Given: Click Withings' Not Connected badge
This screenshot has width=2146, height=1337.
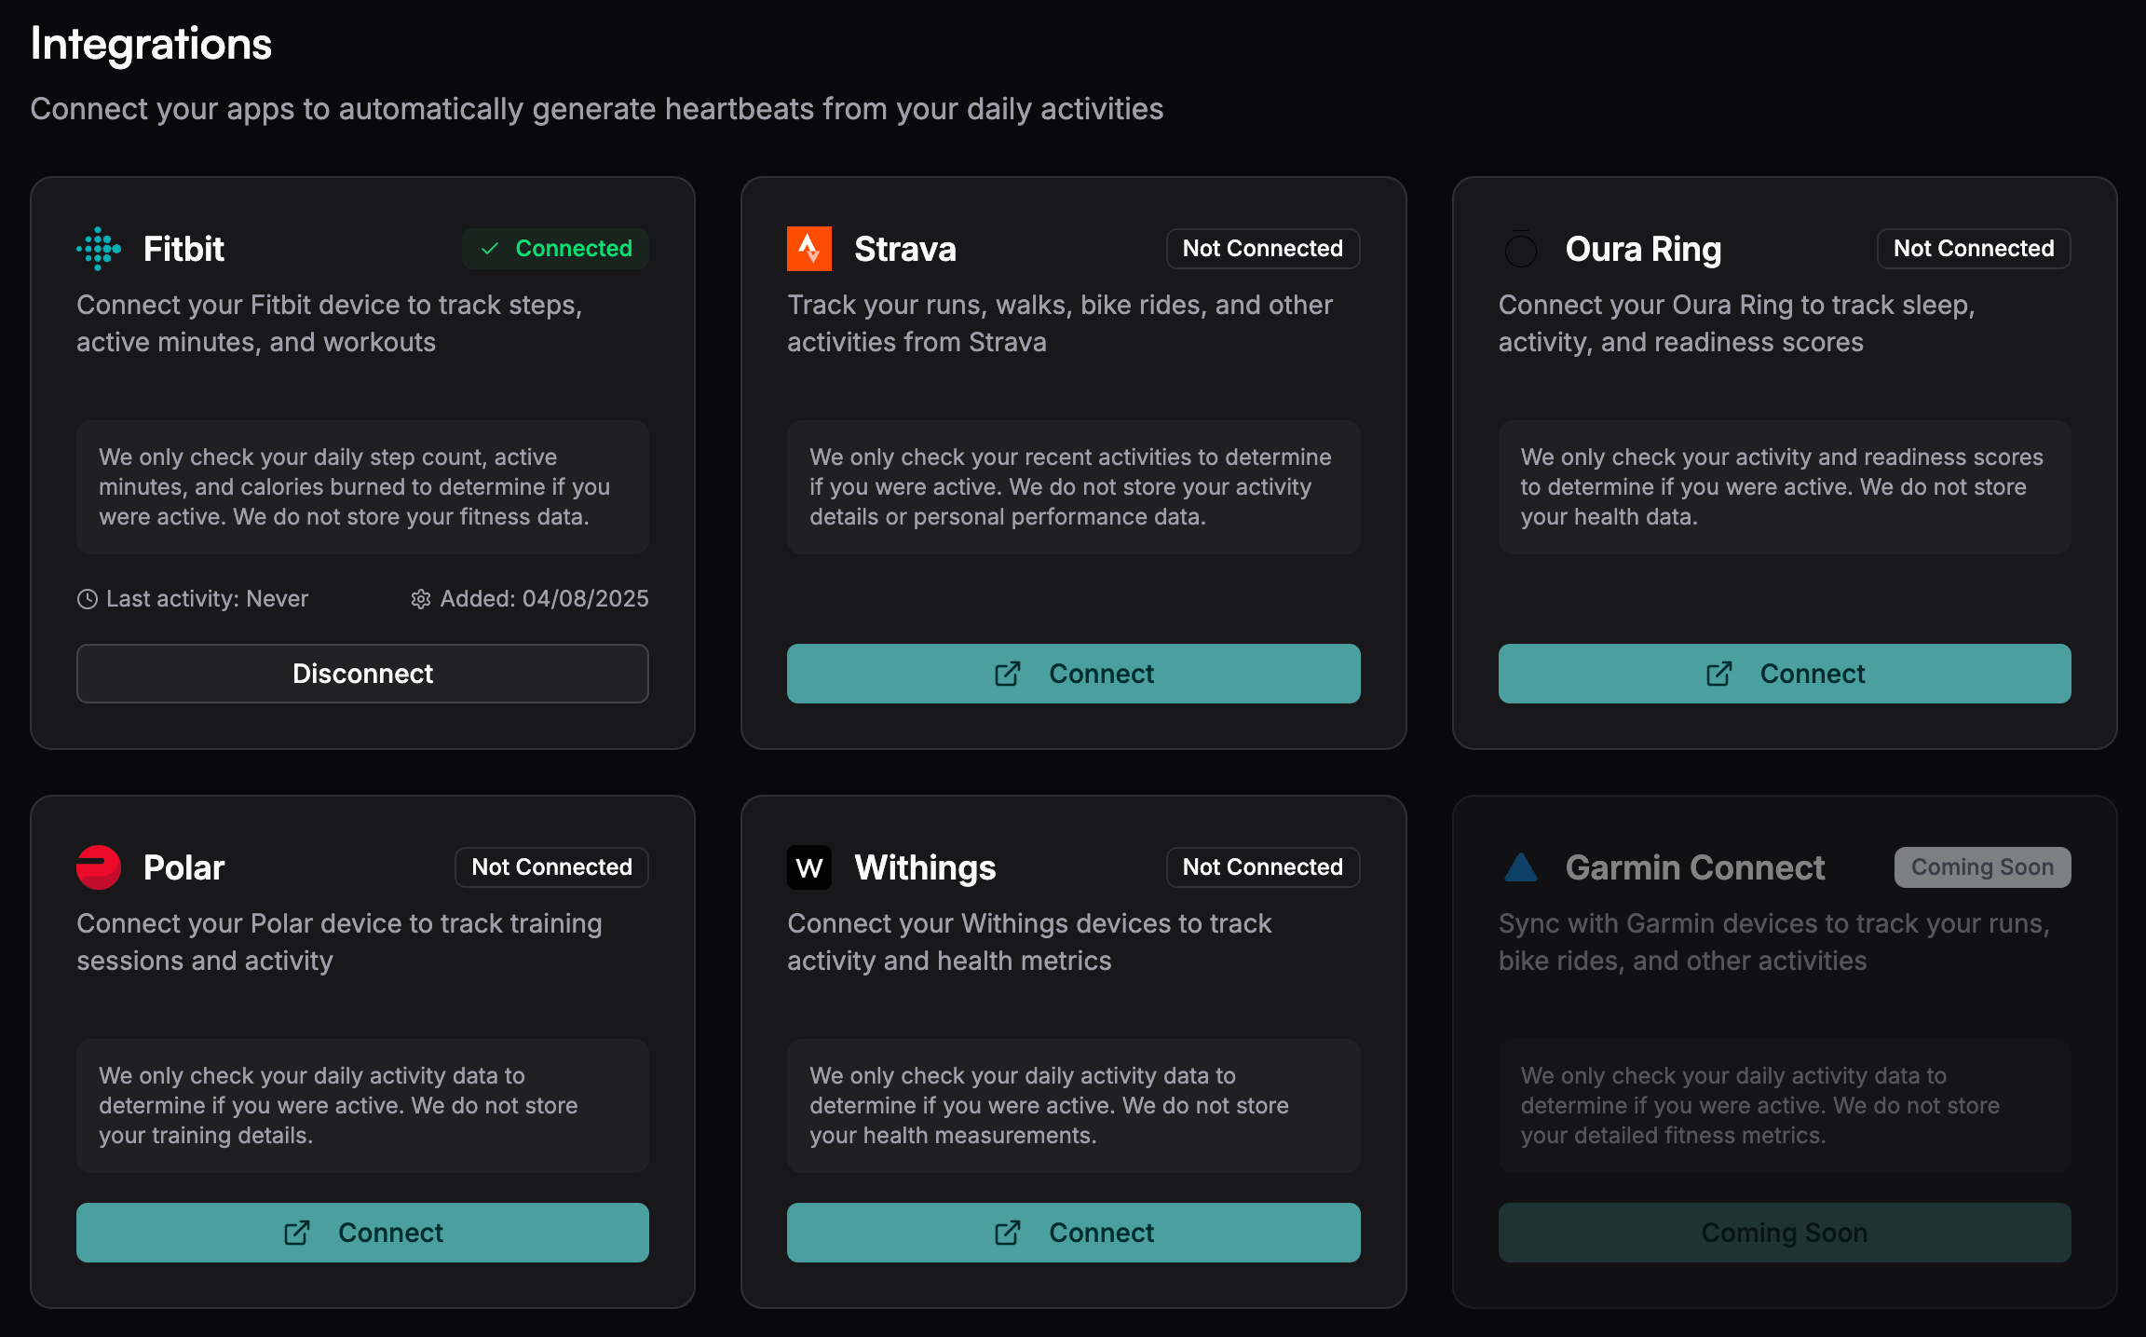Looking at the screenshot, I should (x=1263, y=867).
